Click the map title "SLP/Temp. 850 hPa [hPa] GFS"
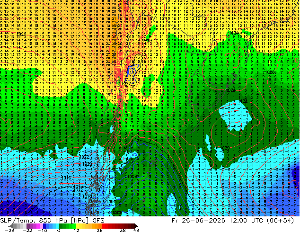 [x=52, y=221]
